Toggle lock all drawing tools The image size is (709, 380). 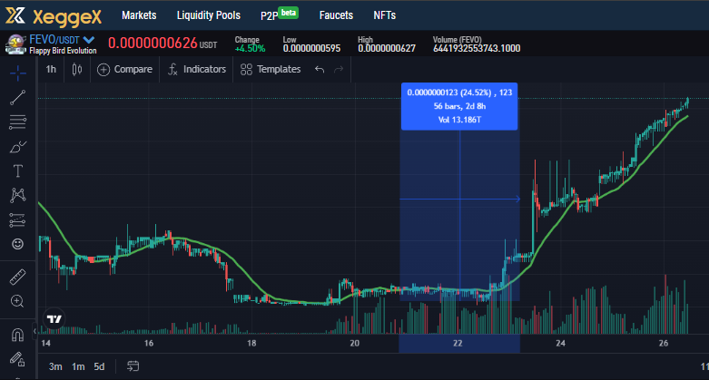[x=17, y=359]
